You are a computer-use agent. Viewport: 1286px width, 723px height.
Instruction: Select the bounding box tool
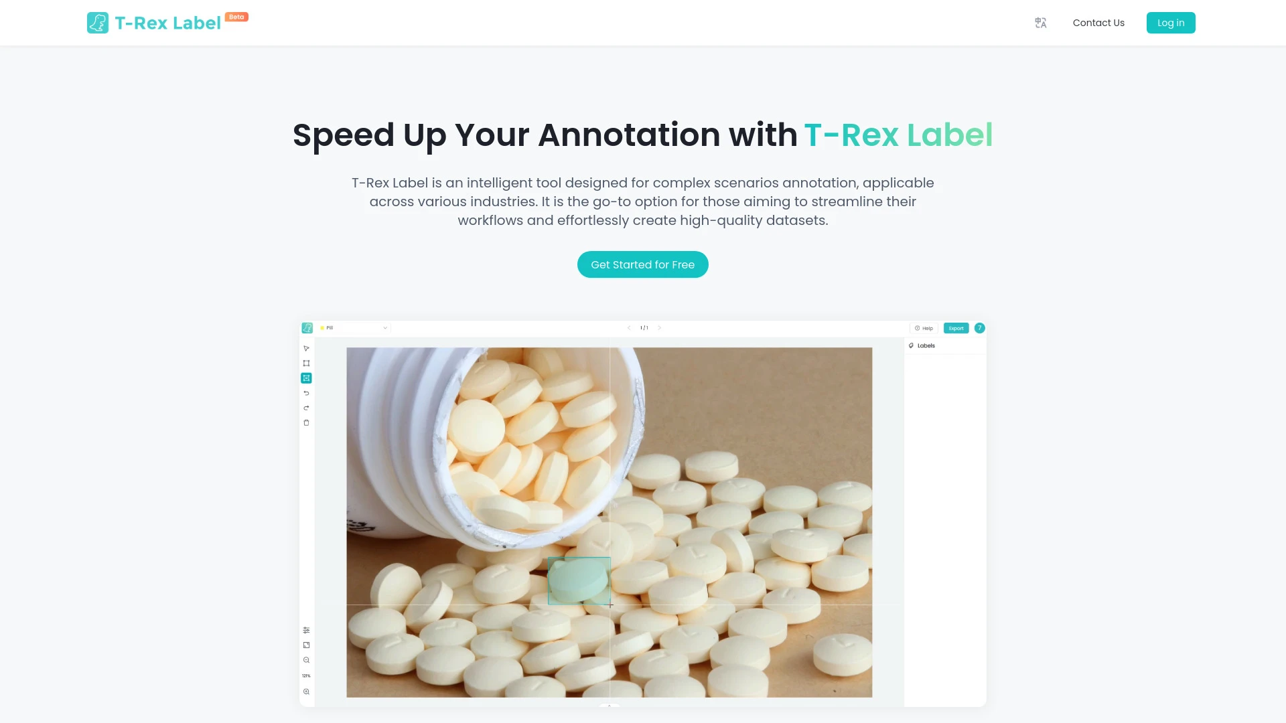point(307,363)
